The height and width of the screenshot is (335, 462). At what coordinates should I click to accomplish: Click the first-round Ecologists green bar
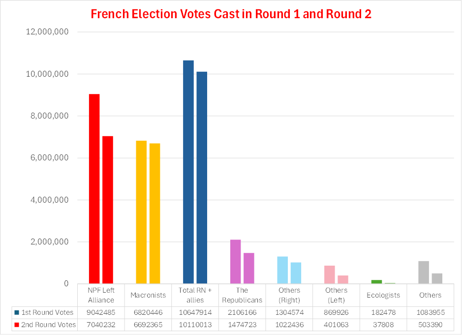[377, 281]
